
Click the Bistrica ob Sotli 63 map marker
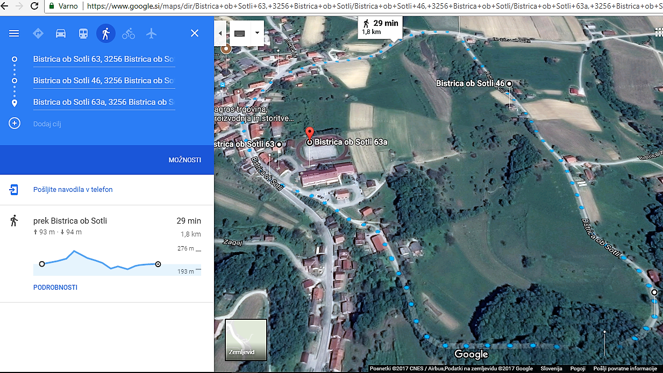pos(279,144)
